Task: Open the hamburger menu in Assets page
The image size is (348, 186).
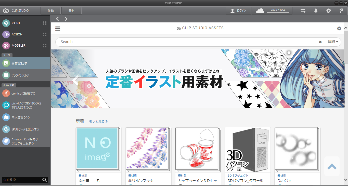Action: [58, 29]
